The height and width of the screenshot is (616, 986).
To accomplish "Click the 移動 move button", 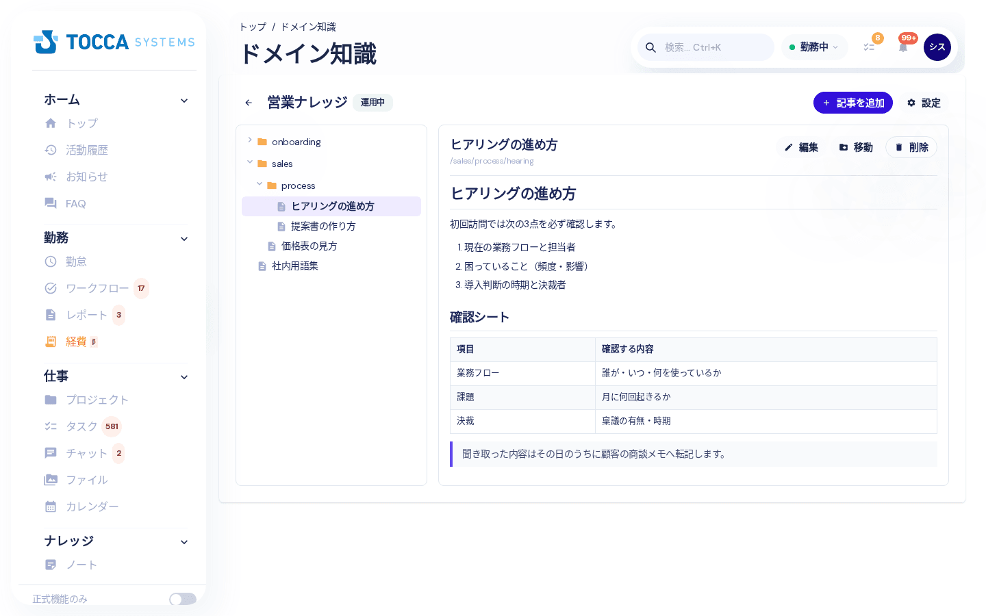I will 856,147.
